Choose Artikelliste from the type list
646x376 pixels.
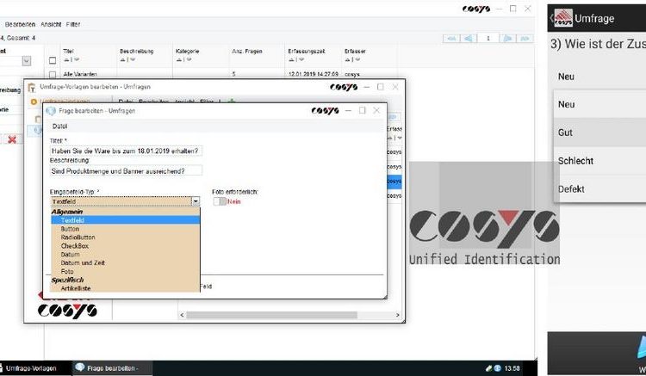point(125,288)
